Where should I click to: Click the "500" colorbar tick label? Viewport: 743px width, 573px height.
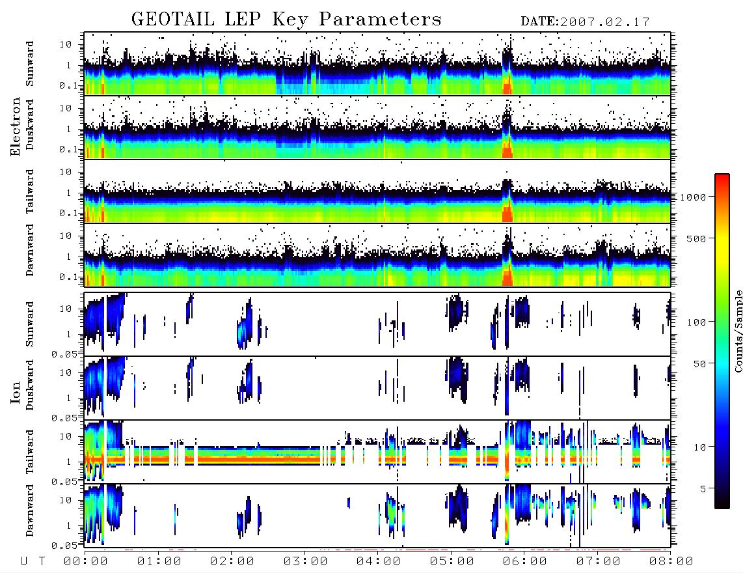coord(697,238)
